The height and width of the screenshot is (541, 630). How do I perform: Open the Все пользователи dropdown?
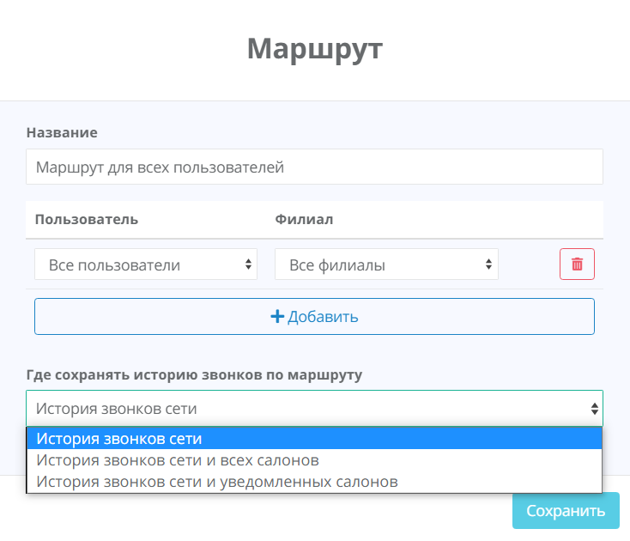click(145, 264)
